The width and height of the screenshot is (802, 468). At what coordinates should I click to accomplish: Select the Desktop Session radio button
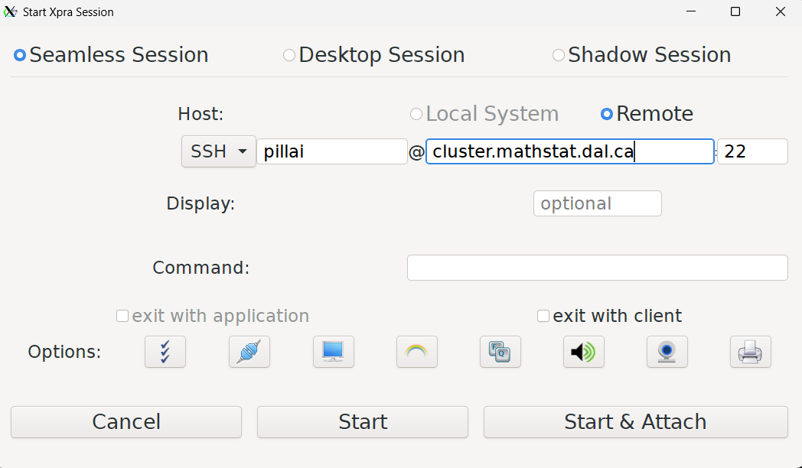coord(289,55)
